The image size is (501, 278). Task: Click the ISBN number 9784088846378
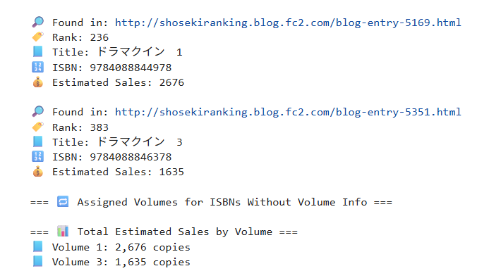(x=131, y=157)
